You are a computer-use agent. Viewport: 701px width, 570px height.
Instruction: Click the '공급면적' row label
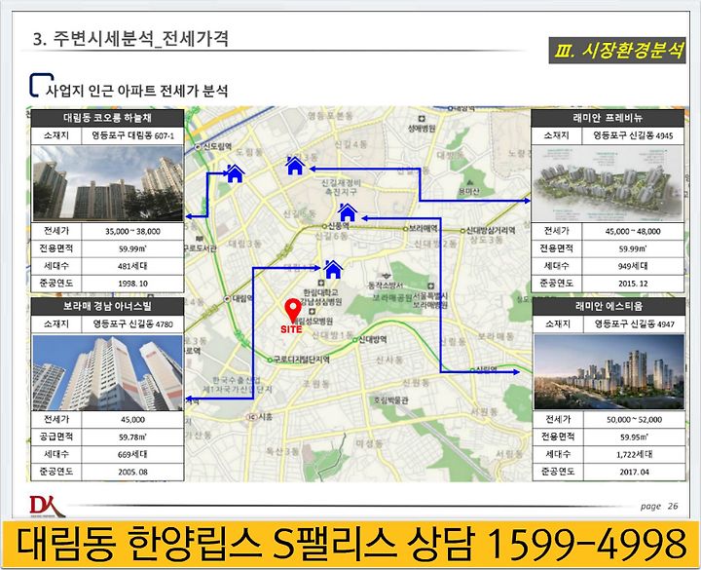pyautogui.click(x=55, y=437)
